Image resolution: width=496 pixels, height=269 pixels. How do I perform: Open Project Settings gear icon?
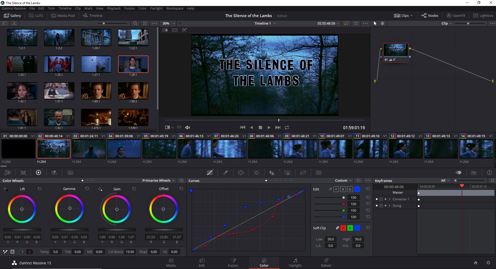pos(488,263)
